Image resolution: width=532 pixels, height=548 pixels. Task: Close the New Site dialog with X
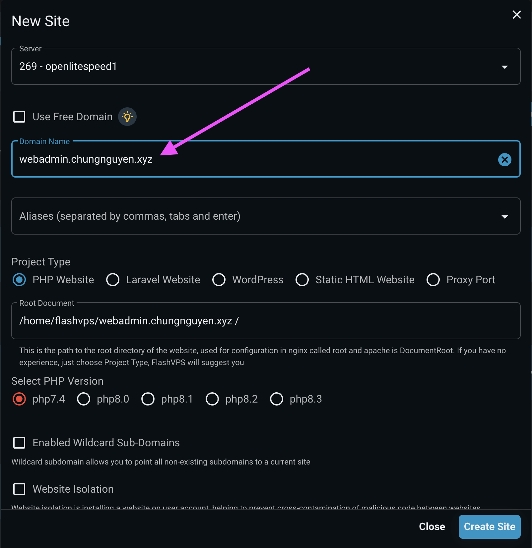516,15
